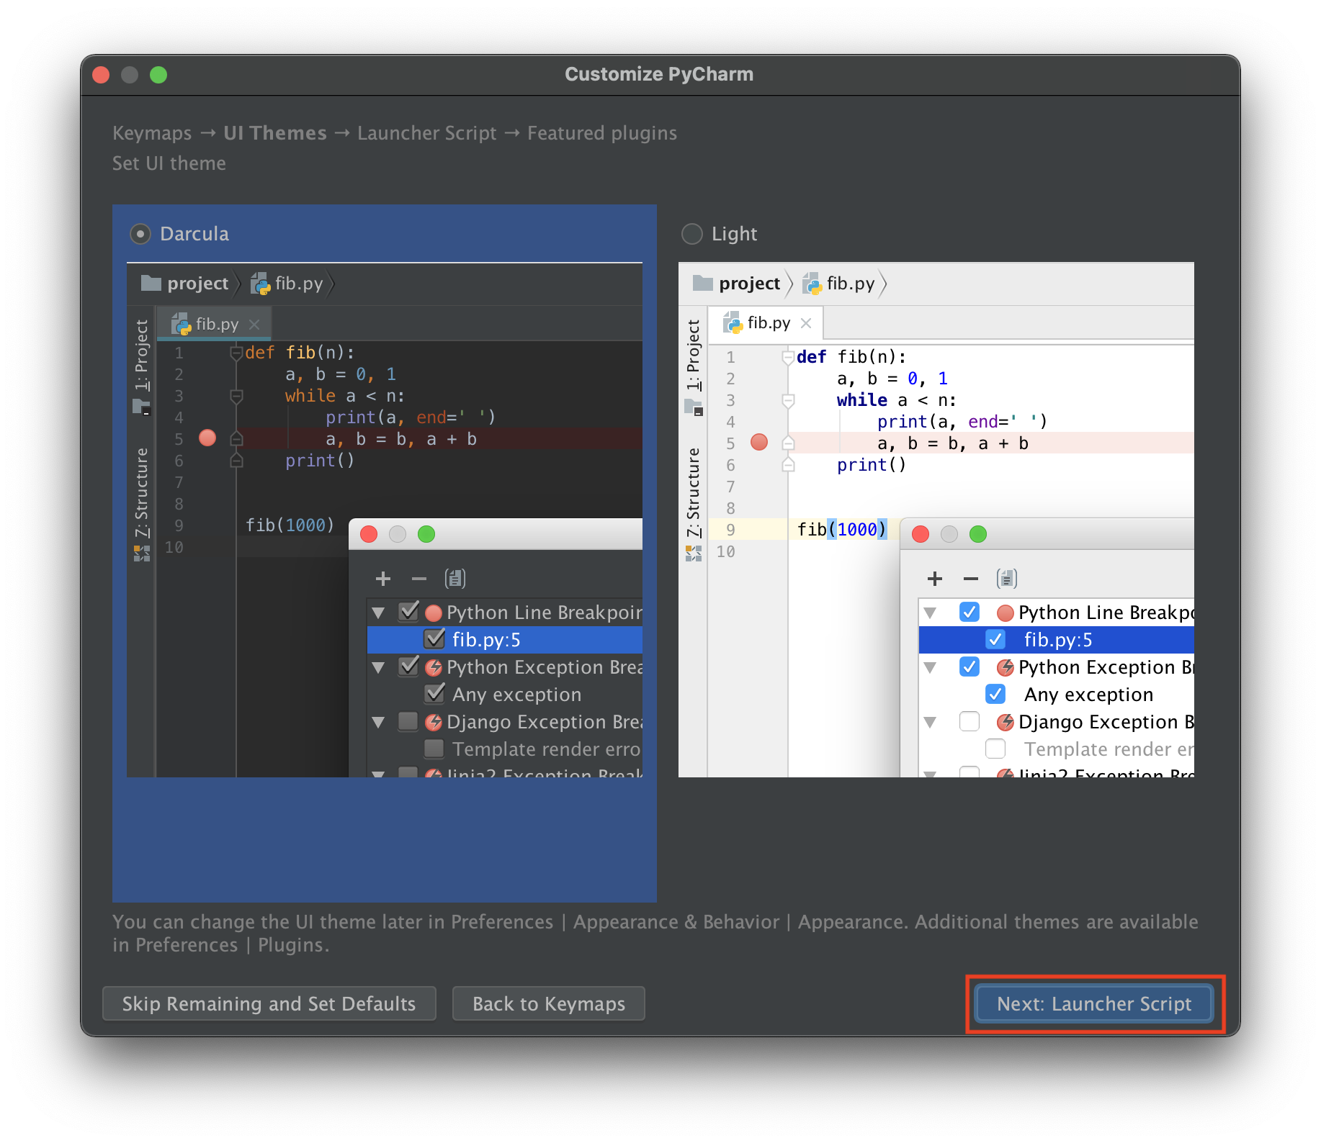This screenshot has height=1143, width=1321.
Task: Toggle Any exception checkbox in Light preview
Action: 995,694
